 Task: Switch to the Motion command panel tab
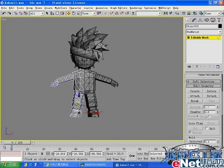click(x=207, y=20)
